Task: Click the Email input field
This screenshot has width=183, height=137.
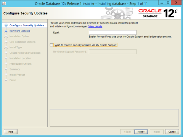Action: tap(112, 32)
